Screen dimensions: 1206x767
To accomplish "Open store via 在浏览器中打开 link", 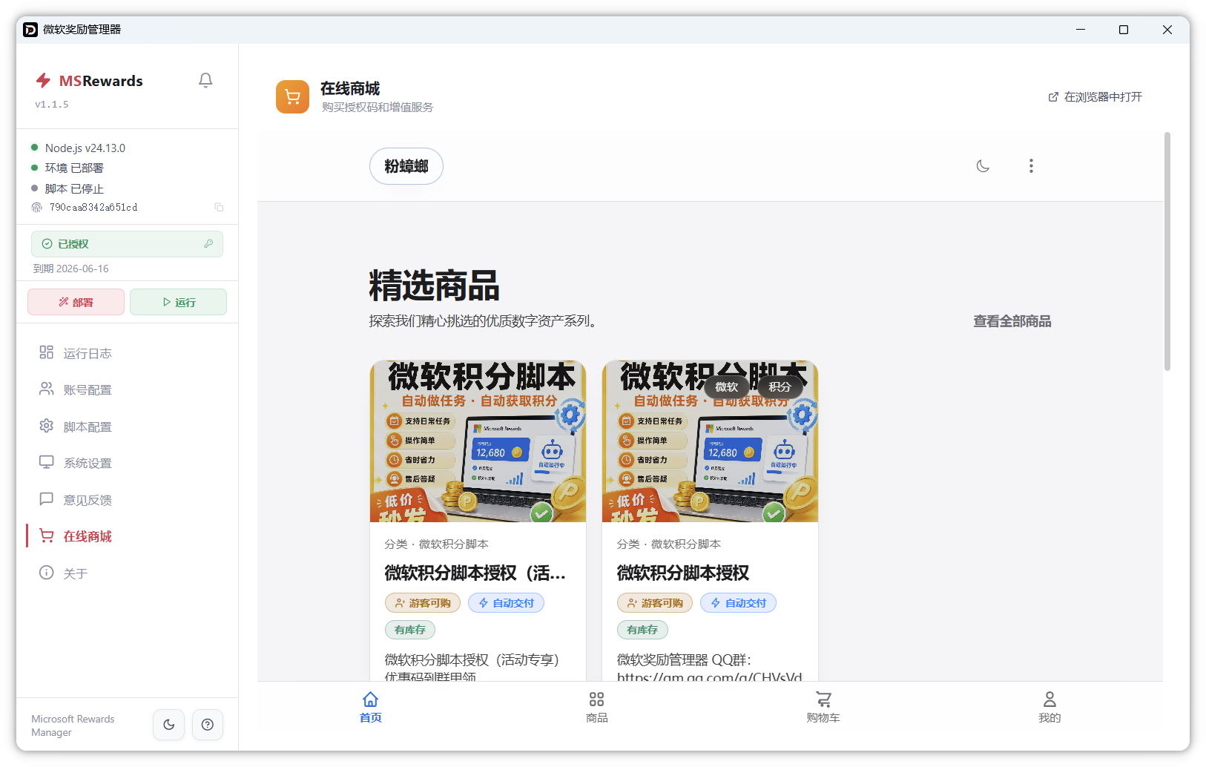I will point(1095,97).
